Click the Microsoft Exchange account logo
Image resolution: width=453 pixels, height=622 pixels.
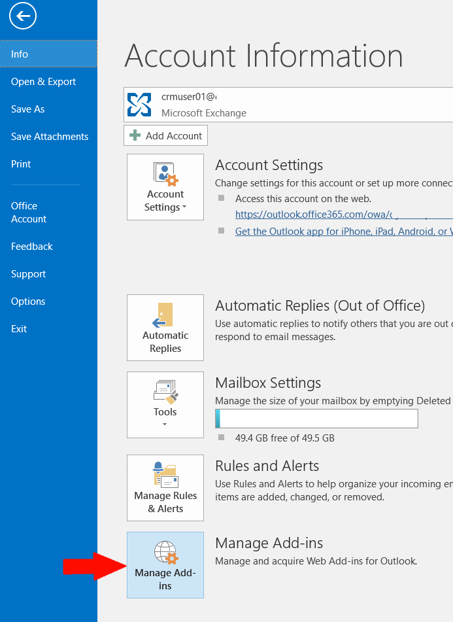click(x=139, y=105)
